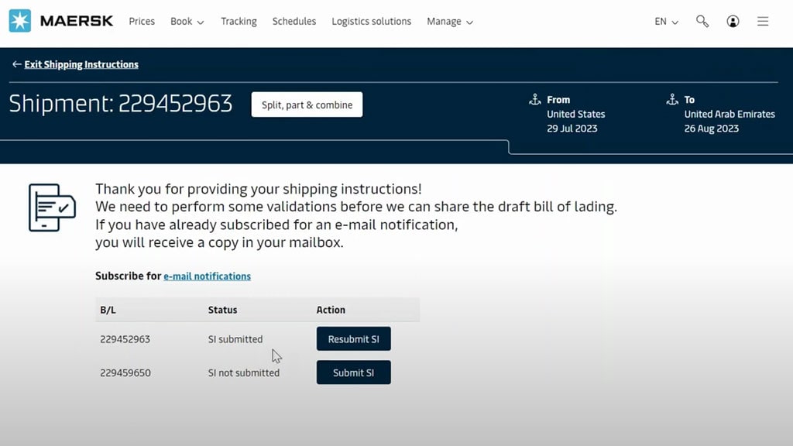Viewport: 793px width, 446px height.
Task: Open the e-mail notifications link
Action: (x=207, y=276)
